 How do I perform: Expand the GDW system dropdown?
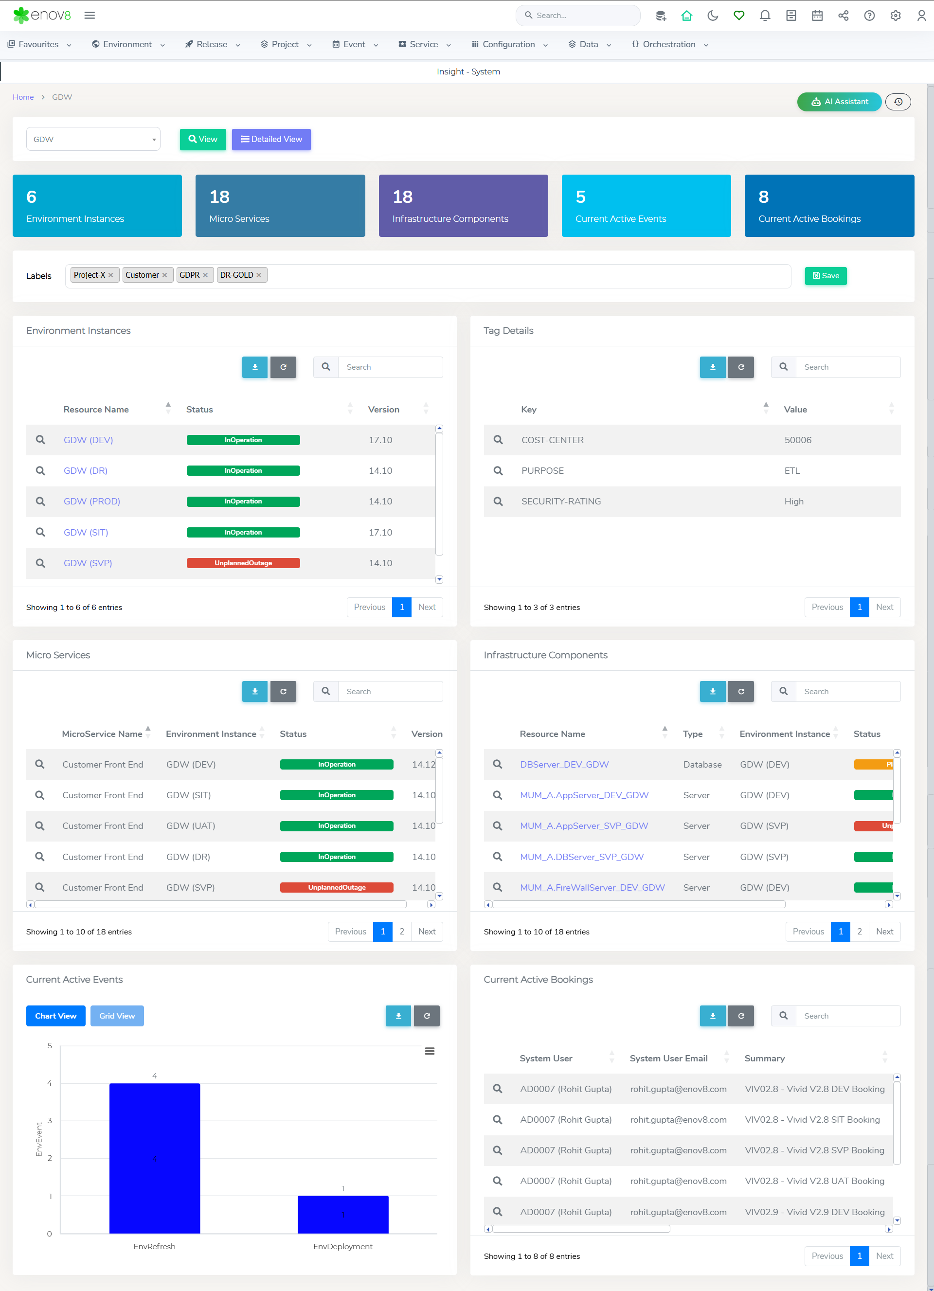(x=93, y=140)
